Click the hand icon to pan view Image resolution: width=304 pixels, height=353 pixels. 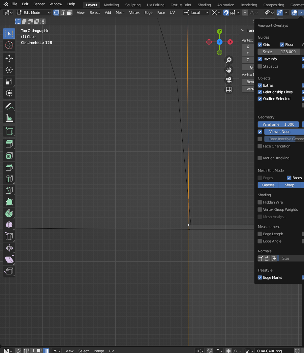pyautogui.click(x=229, y=70)
